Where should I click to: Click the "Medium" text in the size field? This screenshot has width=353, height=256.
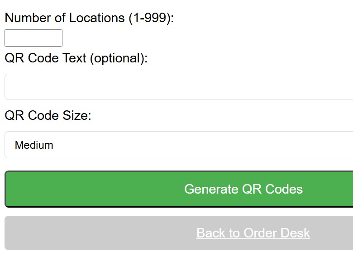click(x=34, y=145)
